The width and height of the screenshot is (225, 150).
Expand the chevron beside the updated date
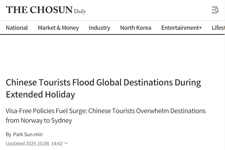tap(66, 144)
